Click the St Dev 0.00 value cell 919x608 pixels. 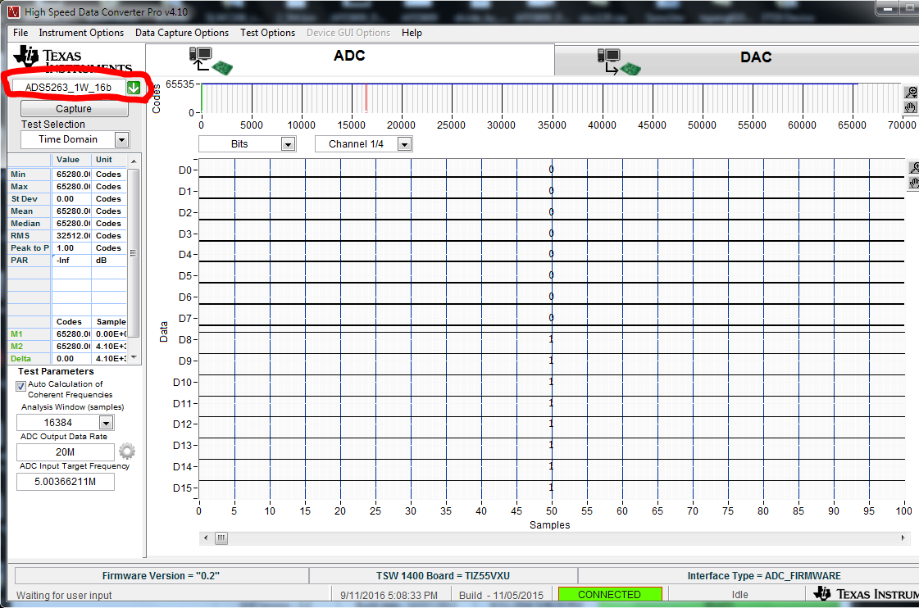coord(71,198)
